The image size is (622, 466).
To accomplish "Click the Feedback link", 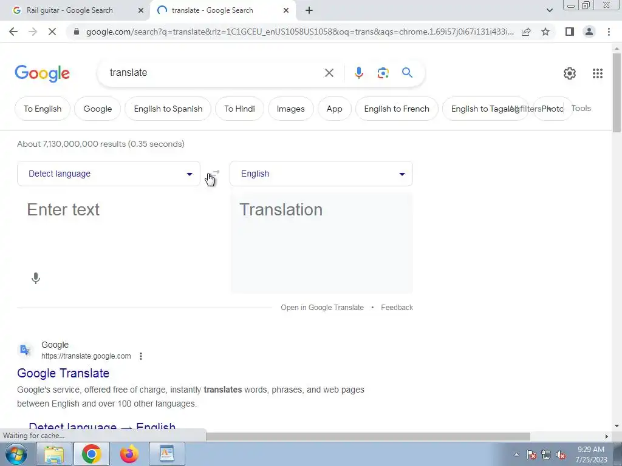I will (x=397, y=308).
